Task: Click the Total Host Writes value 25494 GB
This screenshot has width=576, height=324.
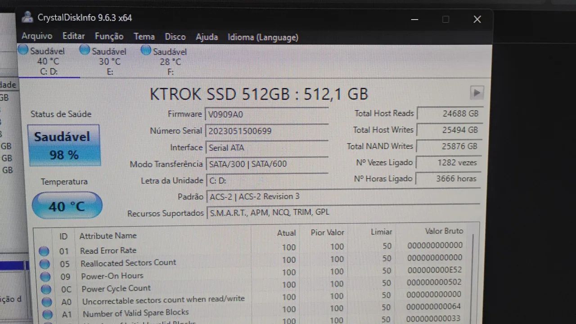Action: pos(449,130)
